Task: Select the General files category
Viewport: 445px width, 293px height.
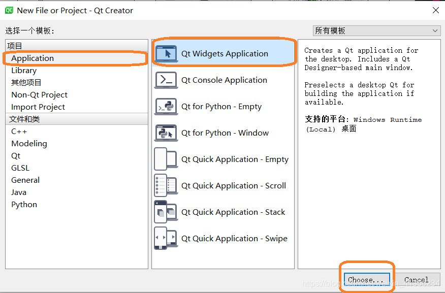Action: pos(77,180)
